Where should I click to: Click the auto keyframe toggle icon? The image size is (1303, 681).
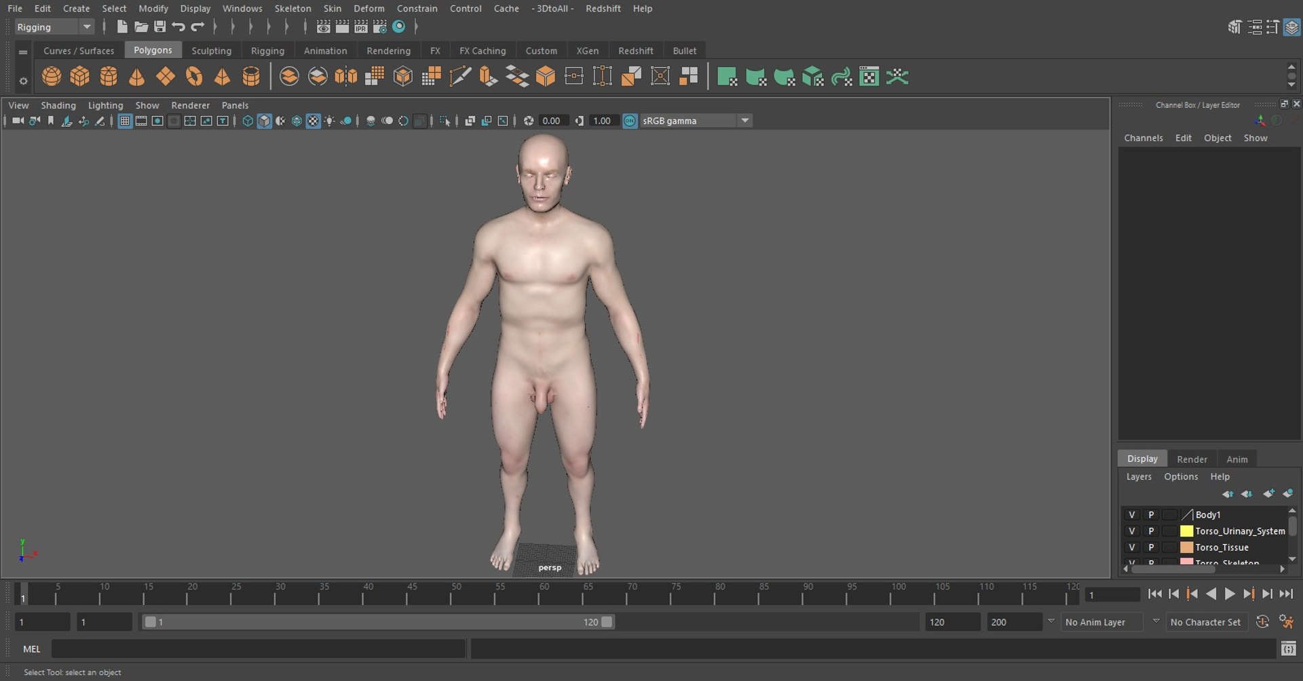1262,622
